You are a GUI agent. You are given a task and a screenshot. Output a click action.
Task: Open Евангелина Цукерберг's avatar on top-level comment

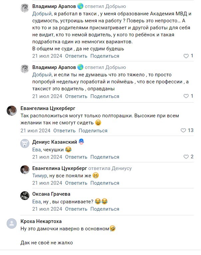coord(12,110)
